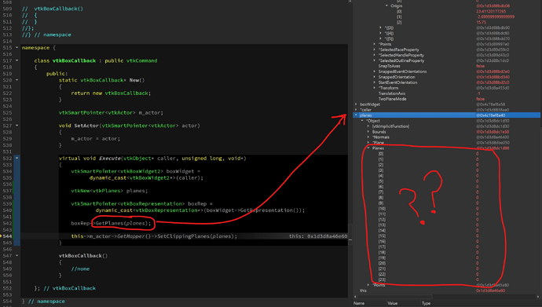Select the 'this' variable row
The height and width of the screenshot is (307, 542).
[447, 291]
